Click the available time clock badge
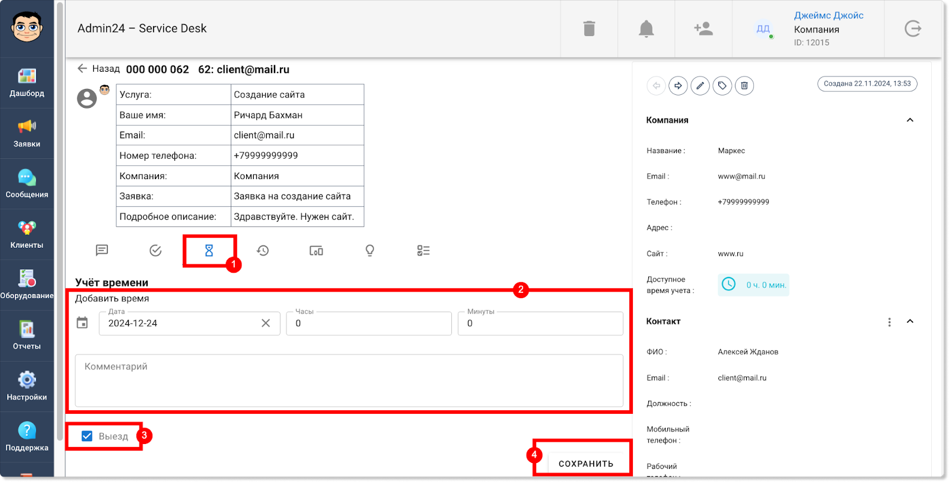 click(753, 285)
